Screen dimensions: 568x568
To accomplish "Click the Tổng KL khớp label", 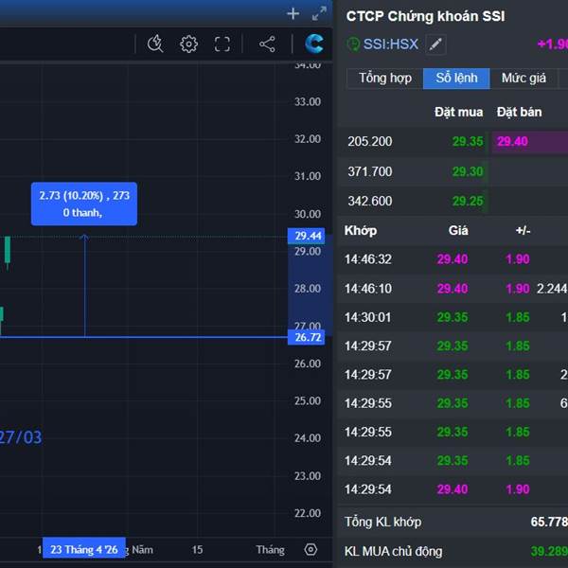I will (382, 522).
